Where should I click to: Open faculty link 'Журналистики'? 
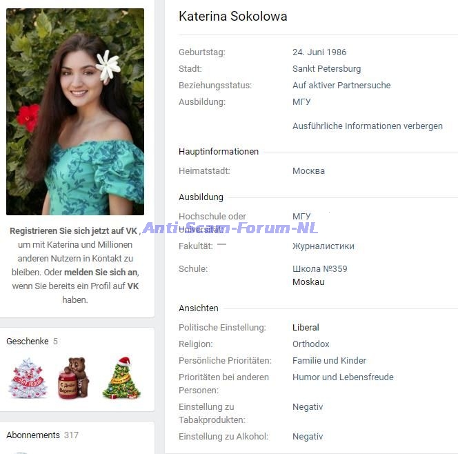tap(323, 246)
